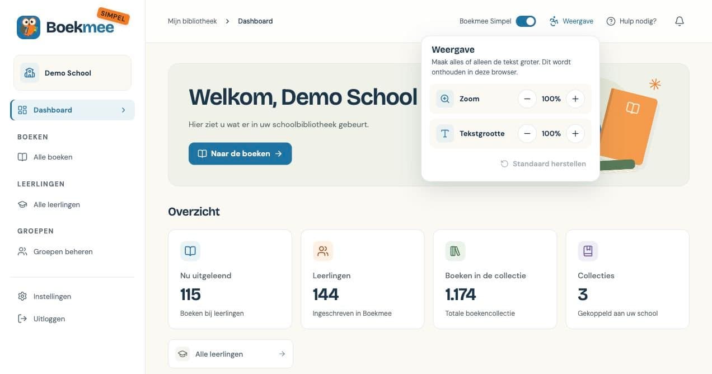The image size is (712, 374).
Task: Click the Boekmee owl logo
Action: 29,27
